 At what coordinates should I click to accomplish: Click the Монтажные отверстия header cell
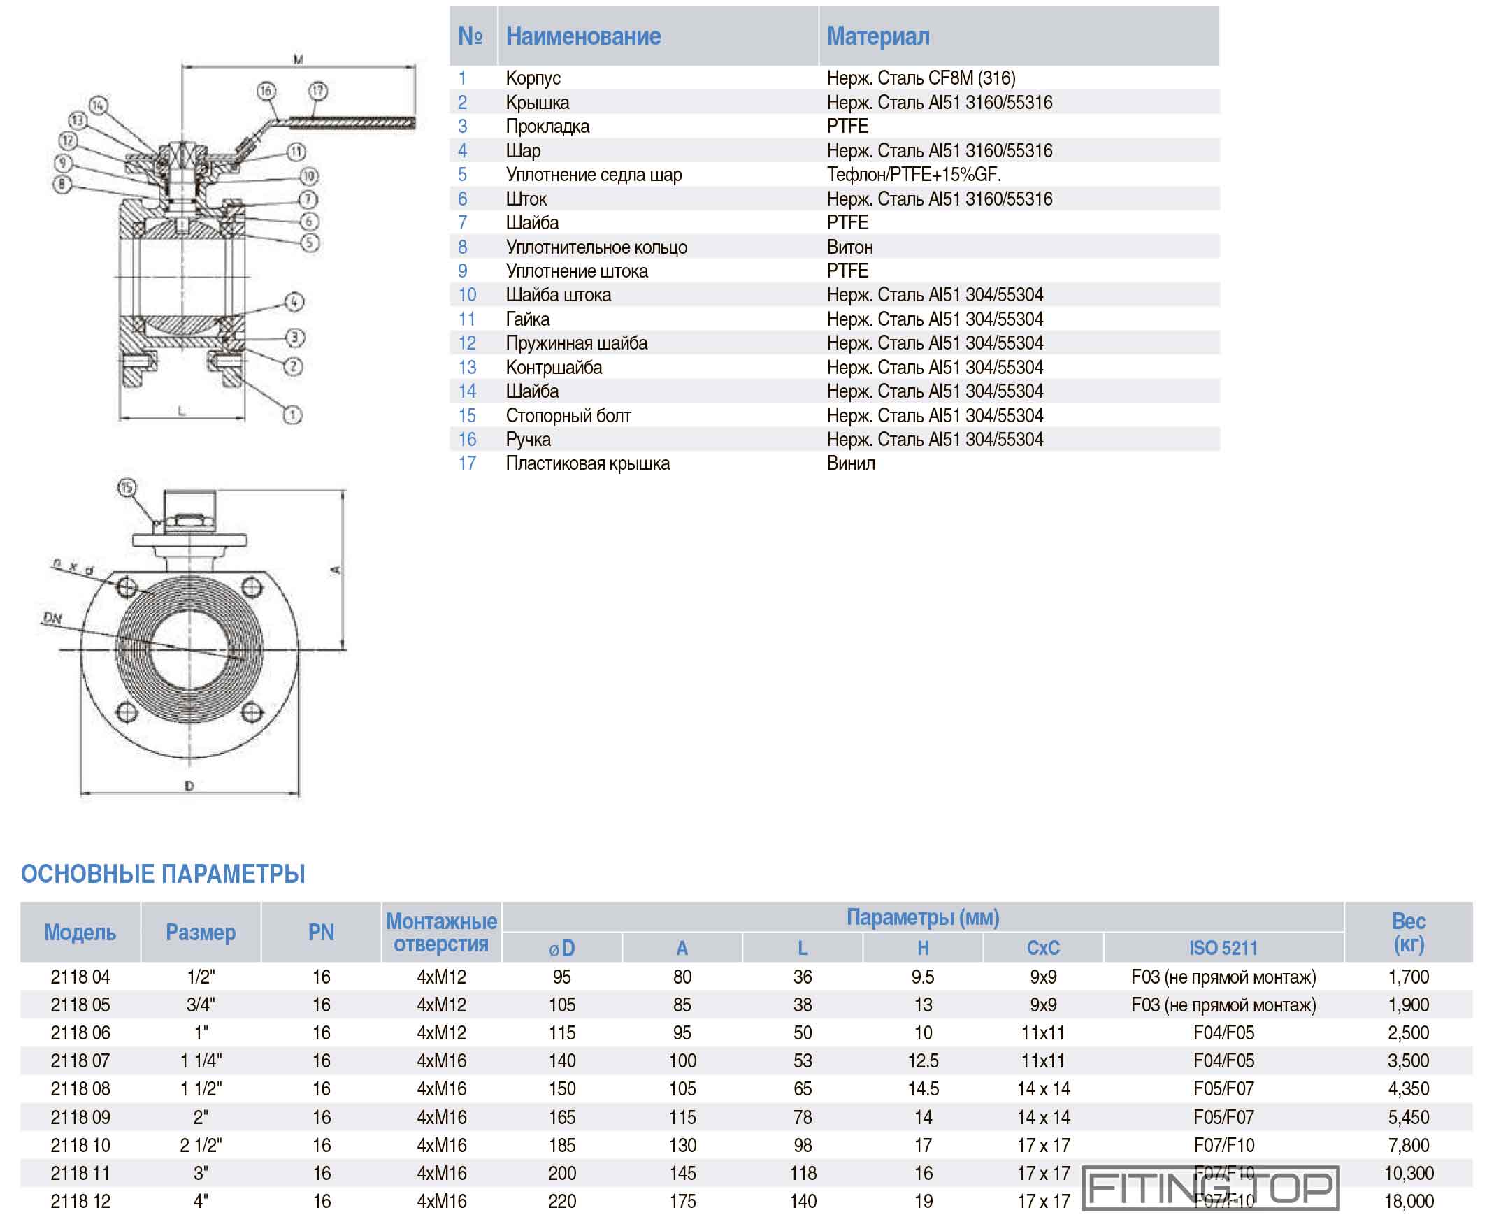[x=441, y=932]
